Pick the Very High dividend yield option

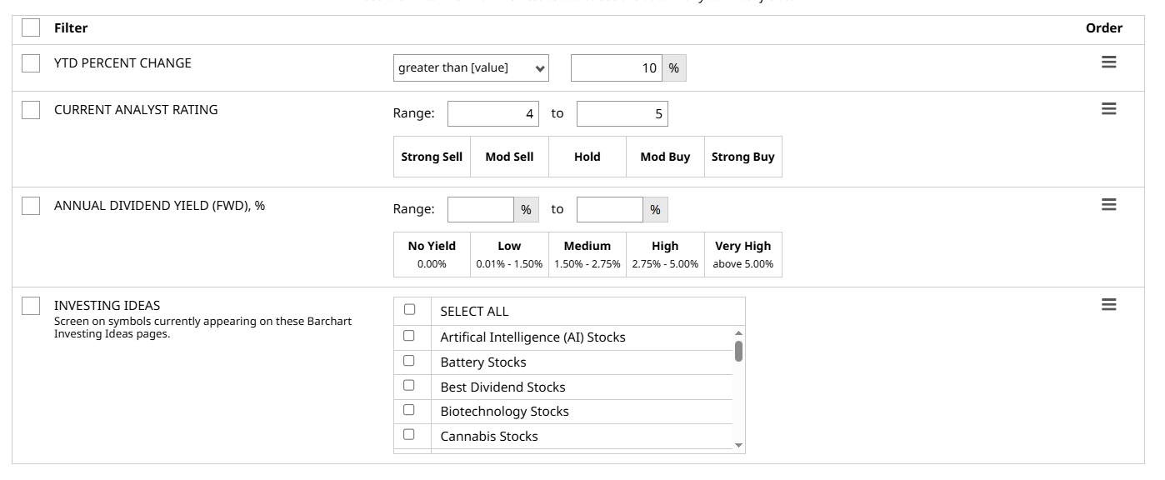742,254
